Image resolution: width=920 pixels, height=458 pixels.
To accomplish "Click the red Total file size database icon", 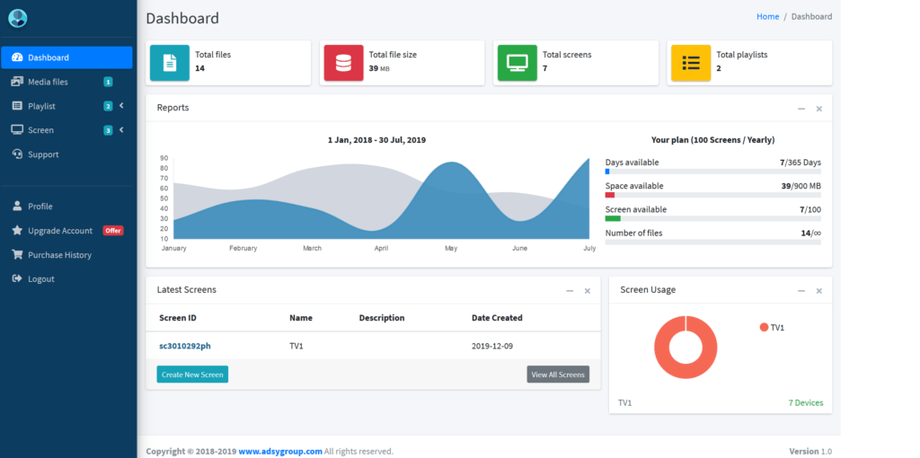I will point(342,63).
